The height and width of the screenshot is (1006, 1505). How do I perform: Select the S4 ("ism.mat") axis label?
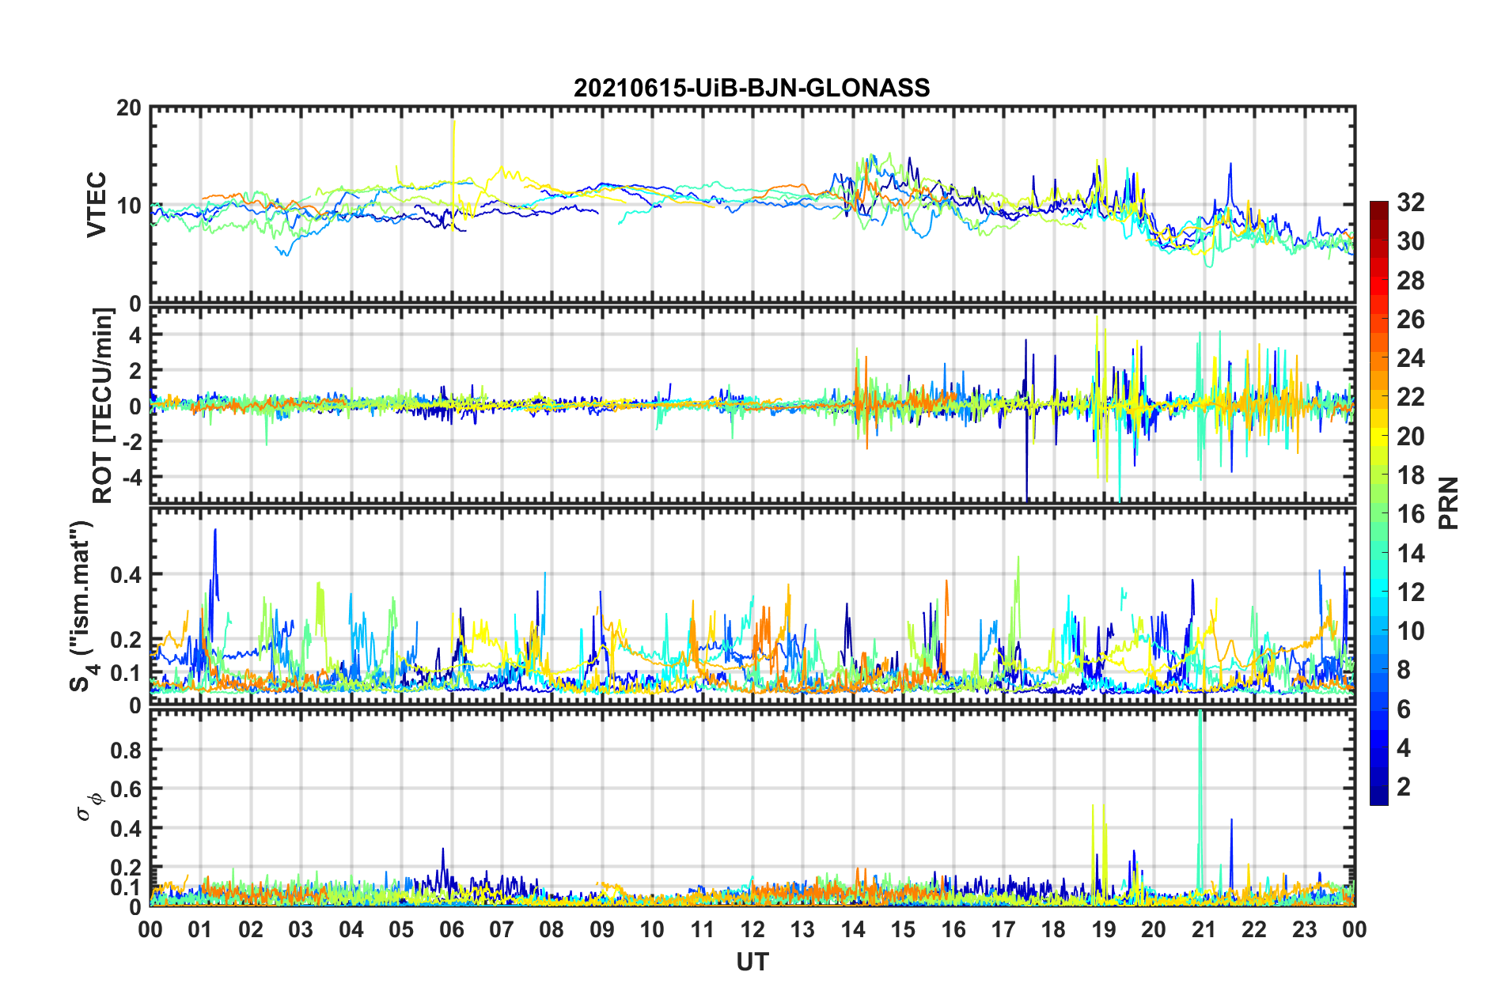point(82,606)
